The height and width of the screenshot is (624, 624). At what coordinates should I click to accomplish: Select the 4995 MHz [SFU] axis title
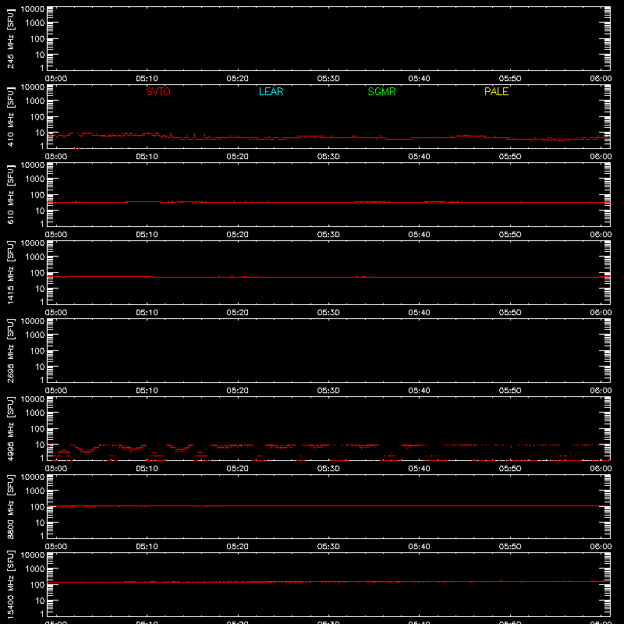coord(10,428)
